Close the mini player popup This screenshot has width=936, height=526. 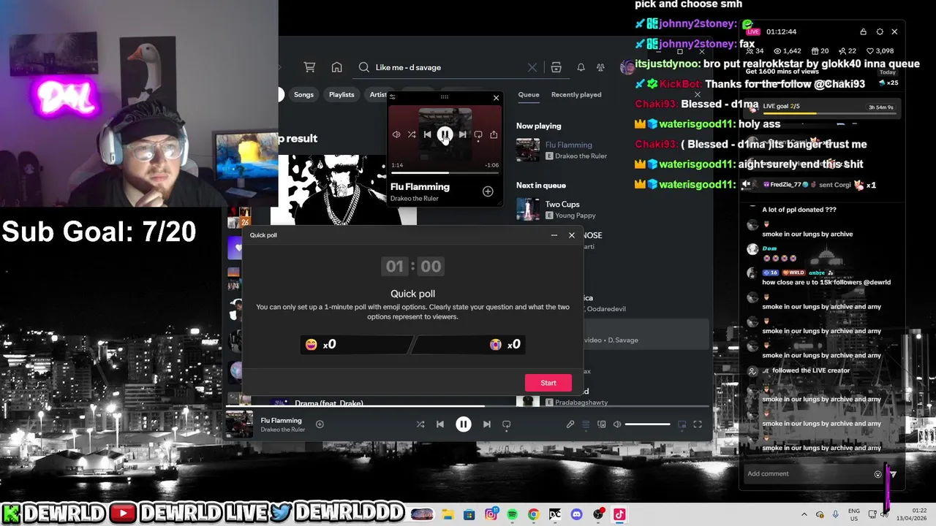496,97
